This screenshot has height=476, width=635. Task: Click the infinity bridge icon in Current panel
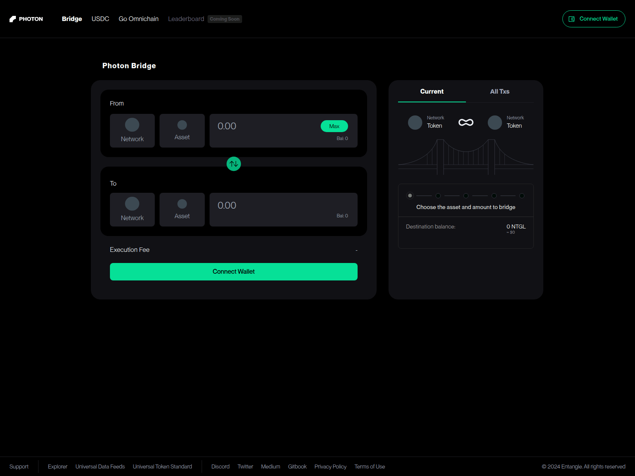click(466, 122)
